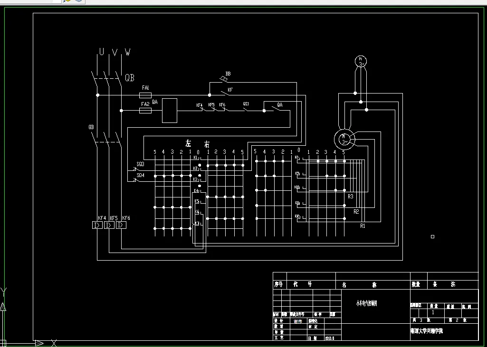Viewport: 487px width, 347px height.
Task: Select relay box under lower KF4 label
Action: coord(97,225)
